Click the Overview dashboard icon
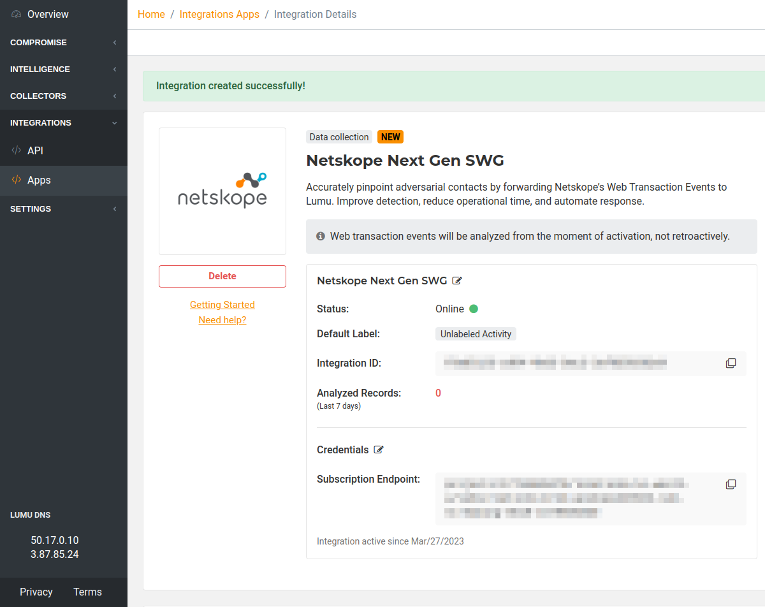This screenshot has width=765, height=607. (x=17, y=14)
